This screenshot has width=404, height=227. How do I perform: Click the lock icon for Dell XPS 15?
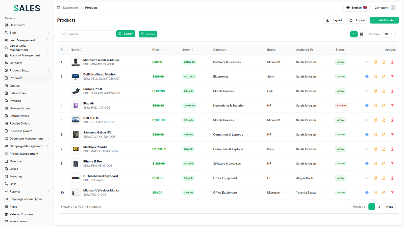coord(384,120)
